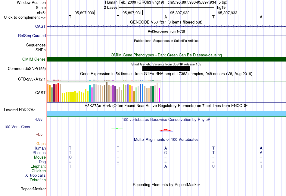Click the GTEx Gene Expression track title
The height and width of the screenshot is (196, 286).
tap(166, 74)
